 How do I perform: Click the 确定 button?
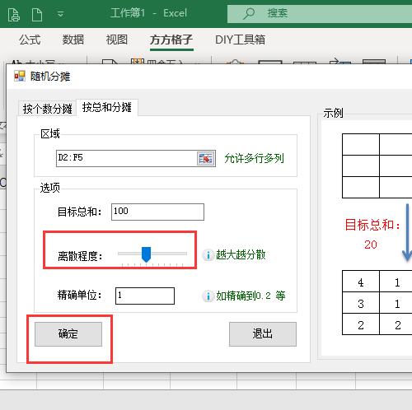pos(68,334)
